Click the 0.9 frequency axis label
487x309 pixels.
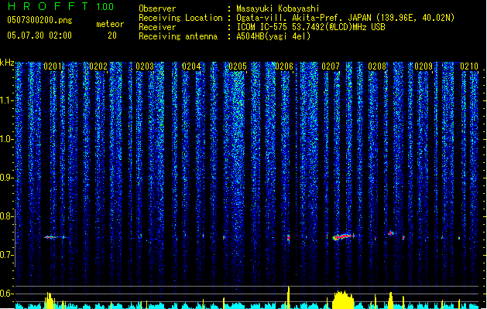[x=6, y=178]
